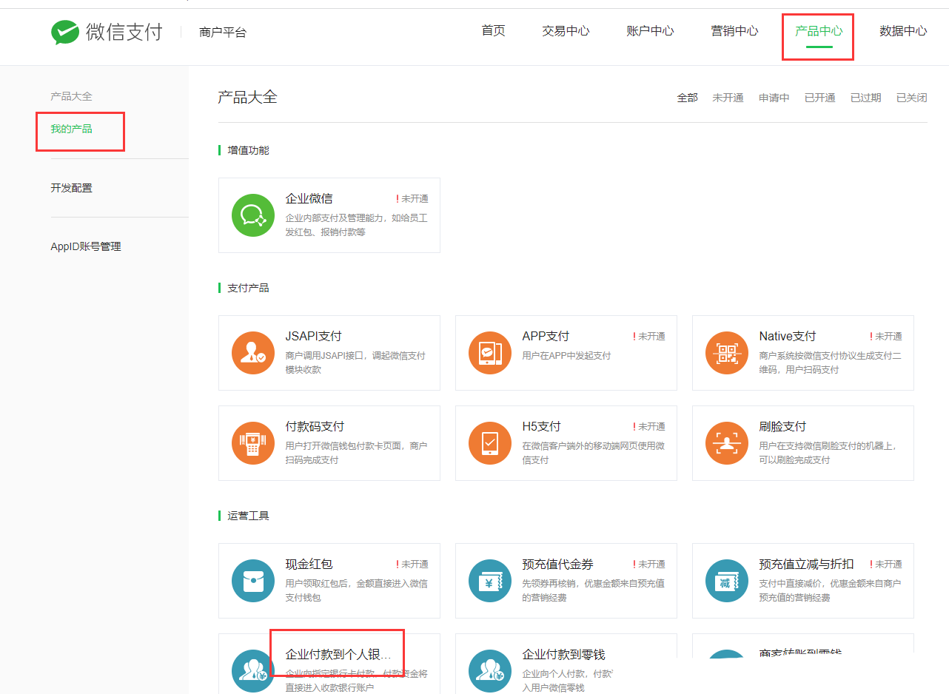This screenshot has width=949, height=694.
Task: Filter products by 已关闭
Action: coord(912,98)
